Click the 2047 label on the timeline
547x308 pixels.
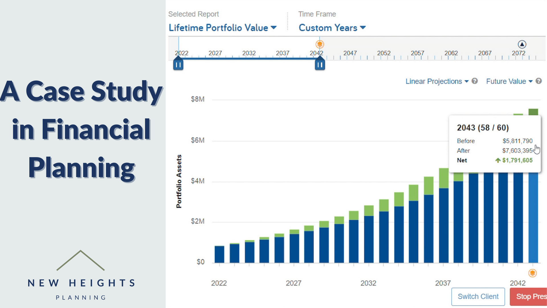(x=350, y=53)
